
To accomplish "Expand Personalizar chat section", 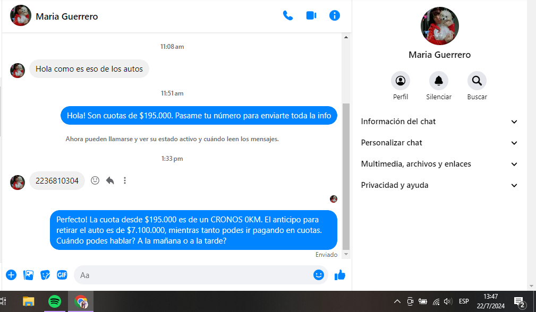I will pyautogui.click(x=439, y=143).
